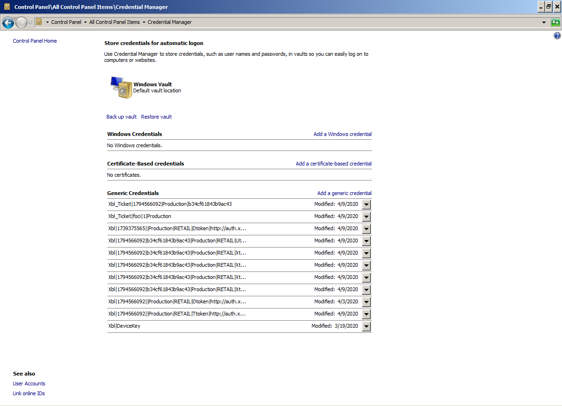Expand the Xbl_Ticket|foci|1|Production credential
Screen dimensions: 562x406
click(x=367, y=217)
